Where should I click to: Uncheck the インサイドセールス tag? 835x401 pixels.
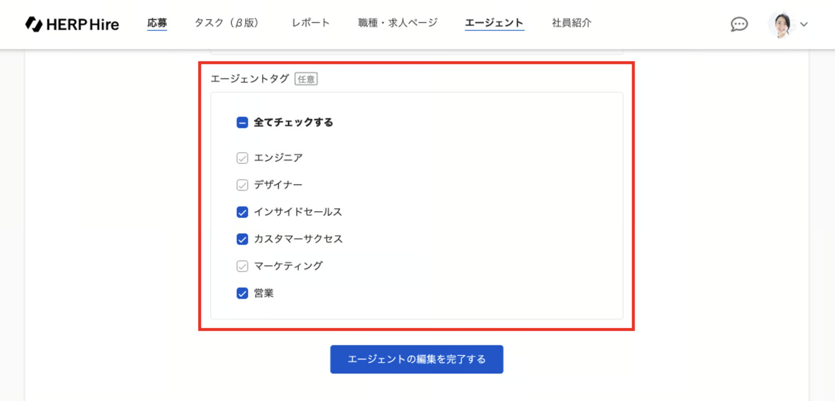pyautogui.click(x=242, y=212)
